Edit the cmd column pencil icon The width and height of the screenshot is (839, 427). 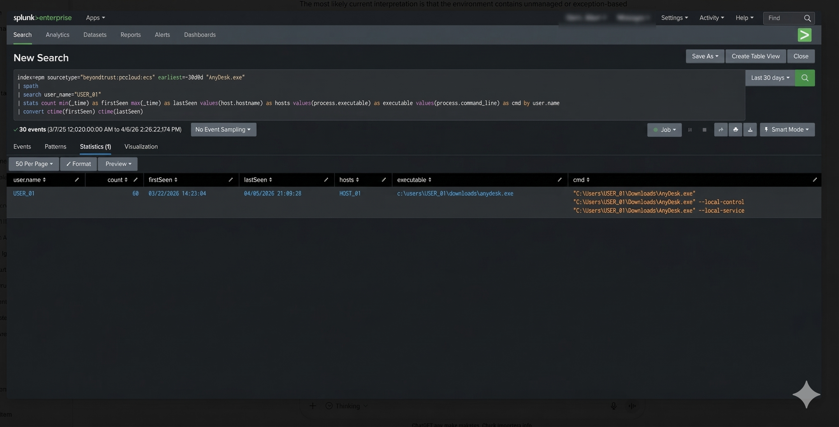pos(815,180)
